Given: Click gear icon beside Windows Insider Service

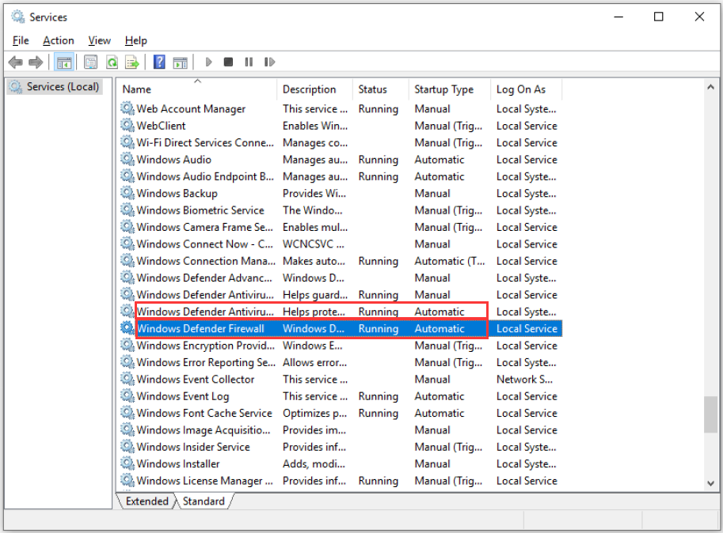Looking at the screenshot, I should point(127,446).
